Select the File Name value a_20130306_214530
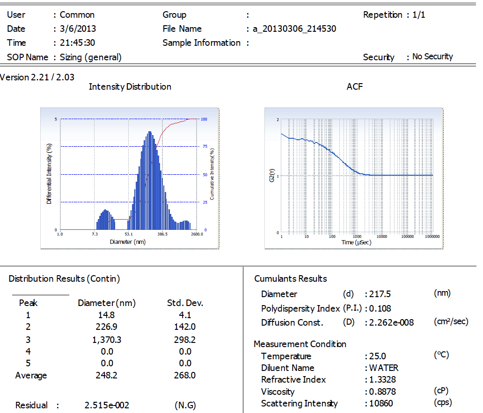This screenshot has height=413, width=483. [x=294, y=29]
